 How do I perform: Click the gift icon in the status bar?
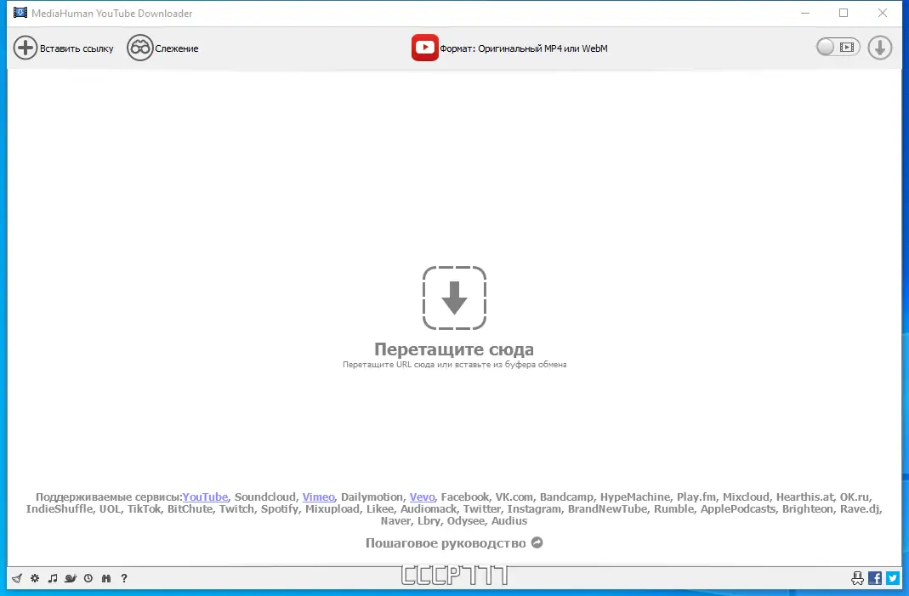[x=105, y=578]
